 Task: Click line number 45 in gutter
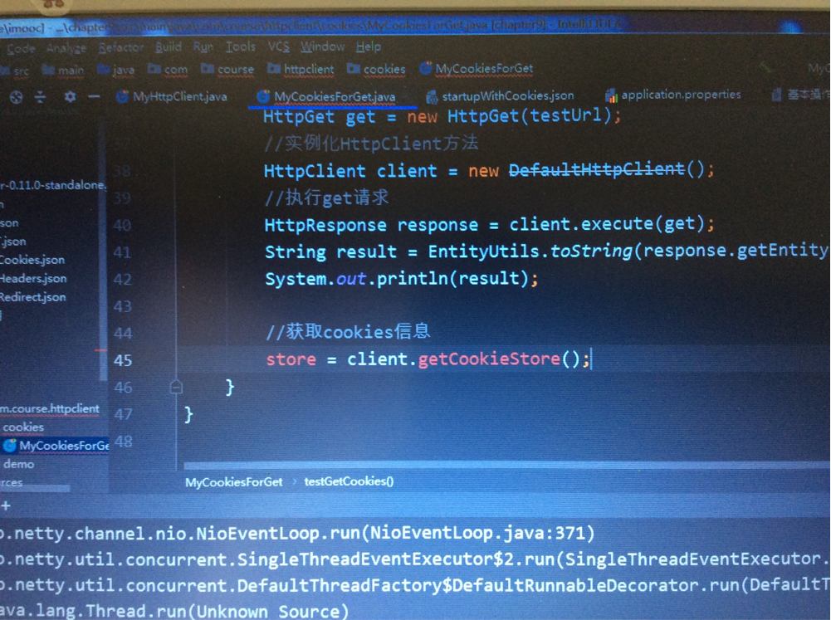coord(123,360)
